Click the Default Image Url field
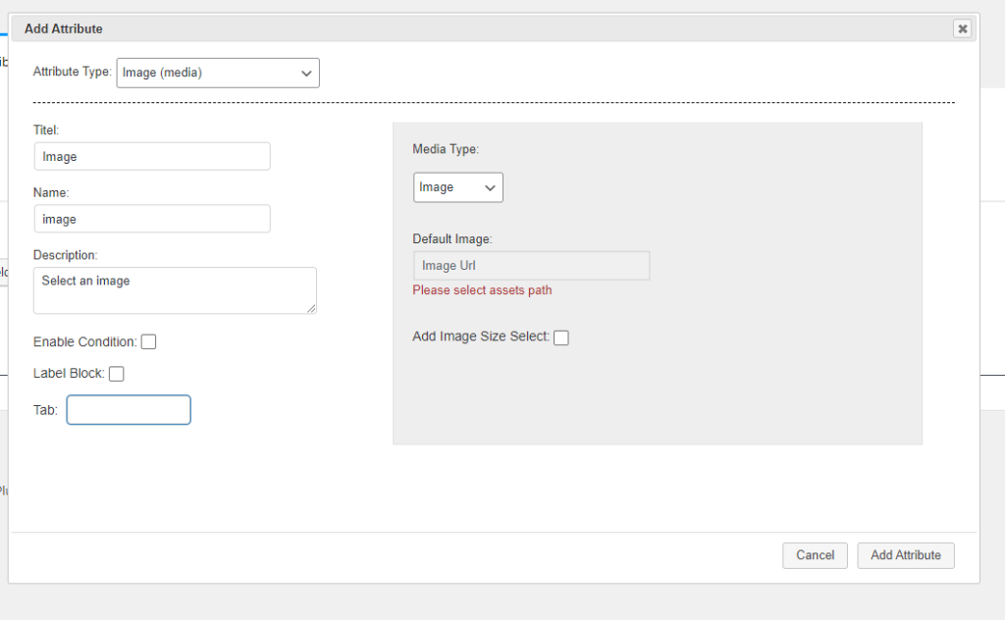The width and height of the screenshot is (1005, 620). (x=531, y=266)
